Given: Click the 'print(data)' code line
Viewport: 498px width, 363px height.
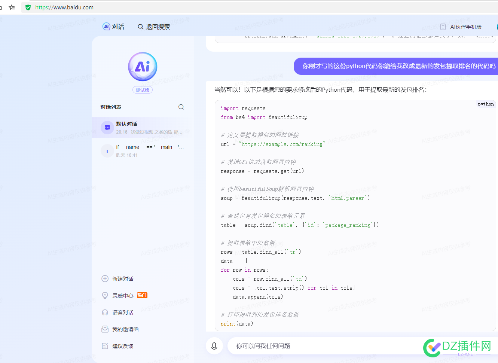Looking at the screenshot, I should [x=237, y=324].
